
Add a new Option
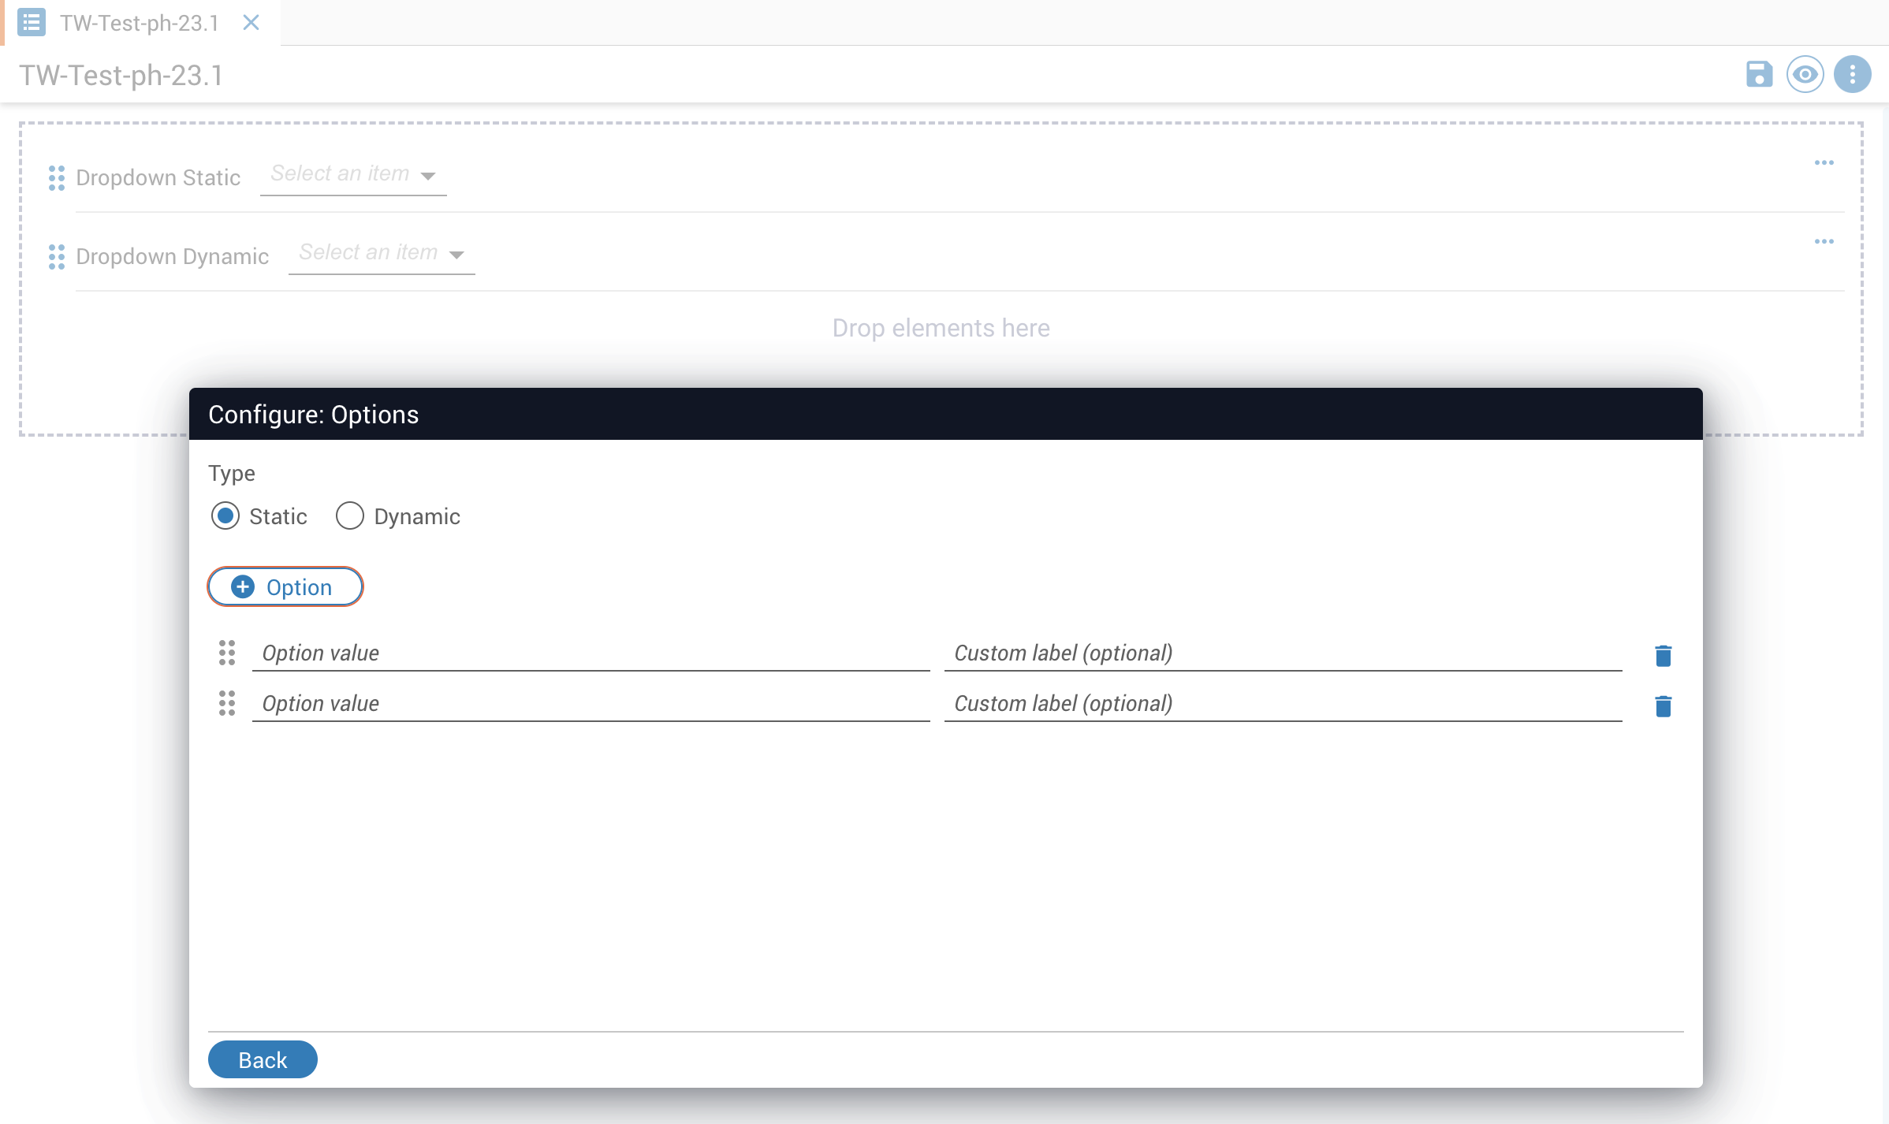[285, 587]
